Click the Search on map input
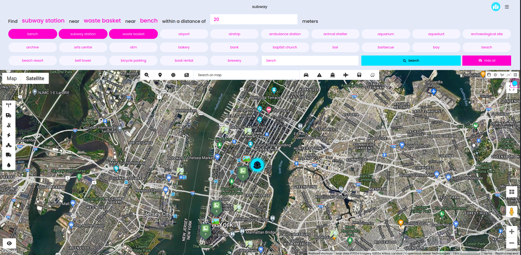Image resolution: width=521 pixels, height=255 pixels. (x=246, y=75)
